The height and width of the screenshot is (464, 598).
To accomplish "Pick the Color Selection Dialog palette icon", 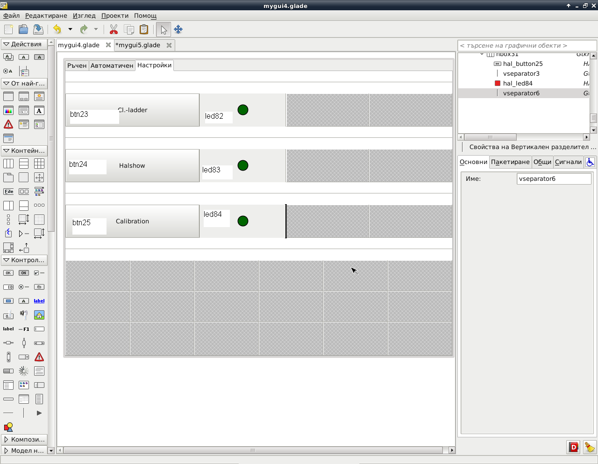I will [8, 111].
